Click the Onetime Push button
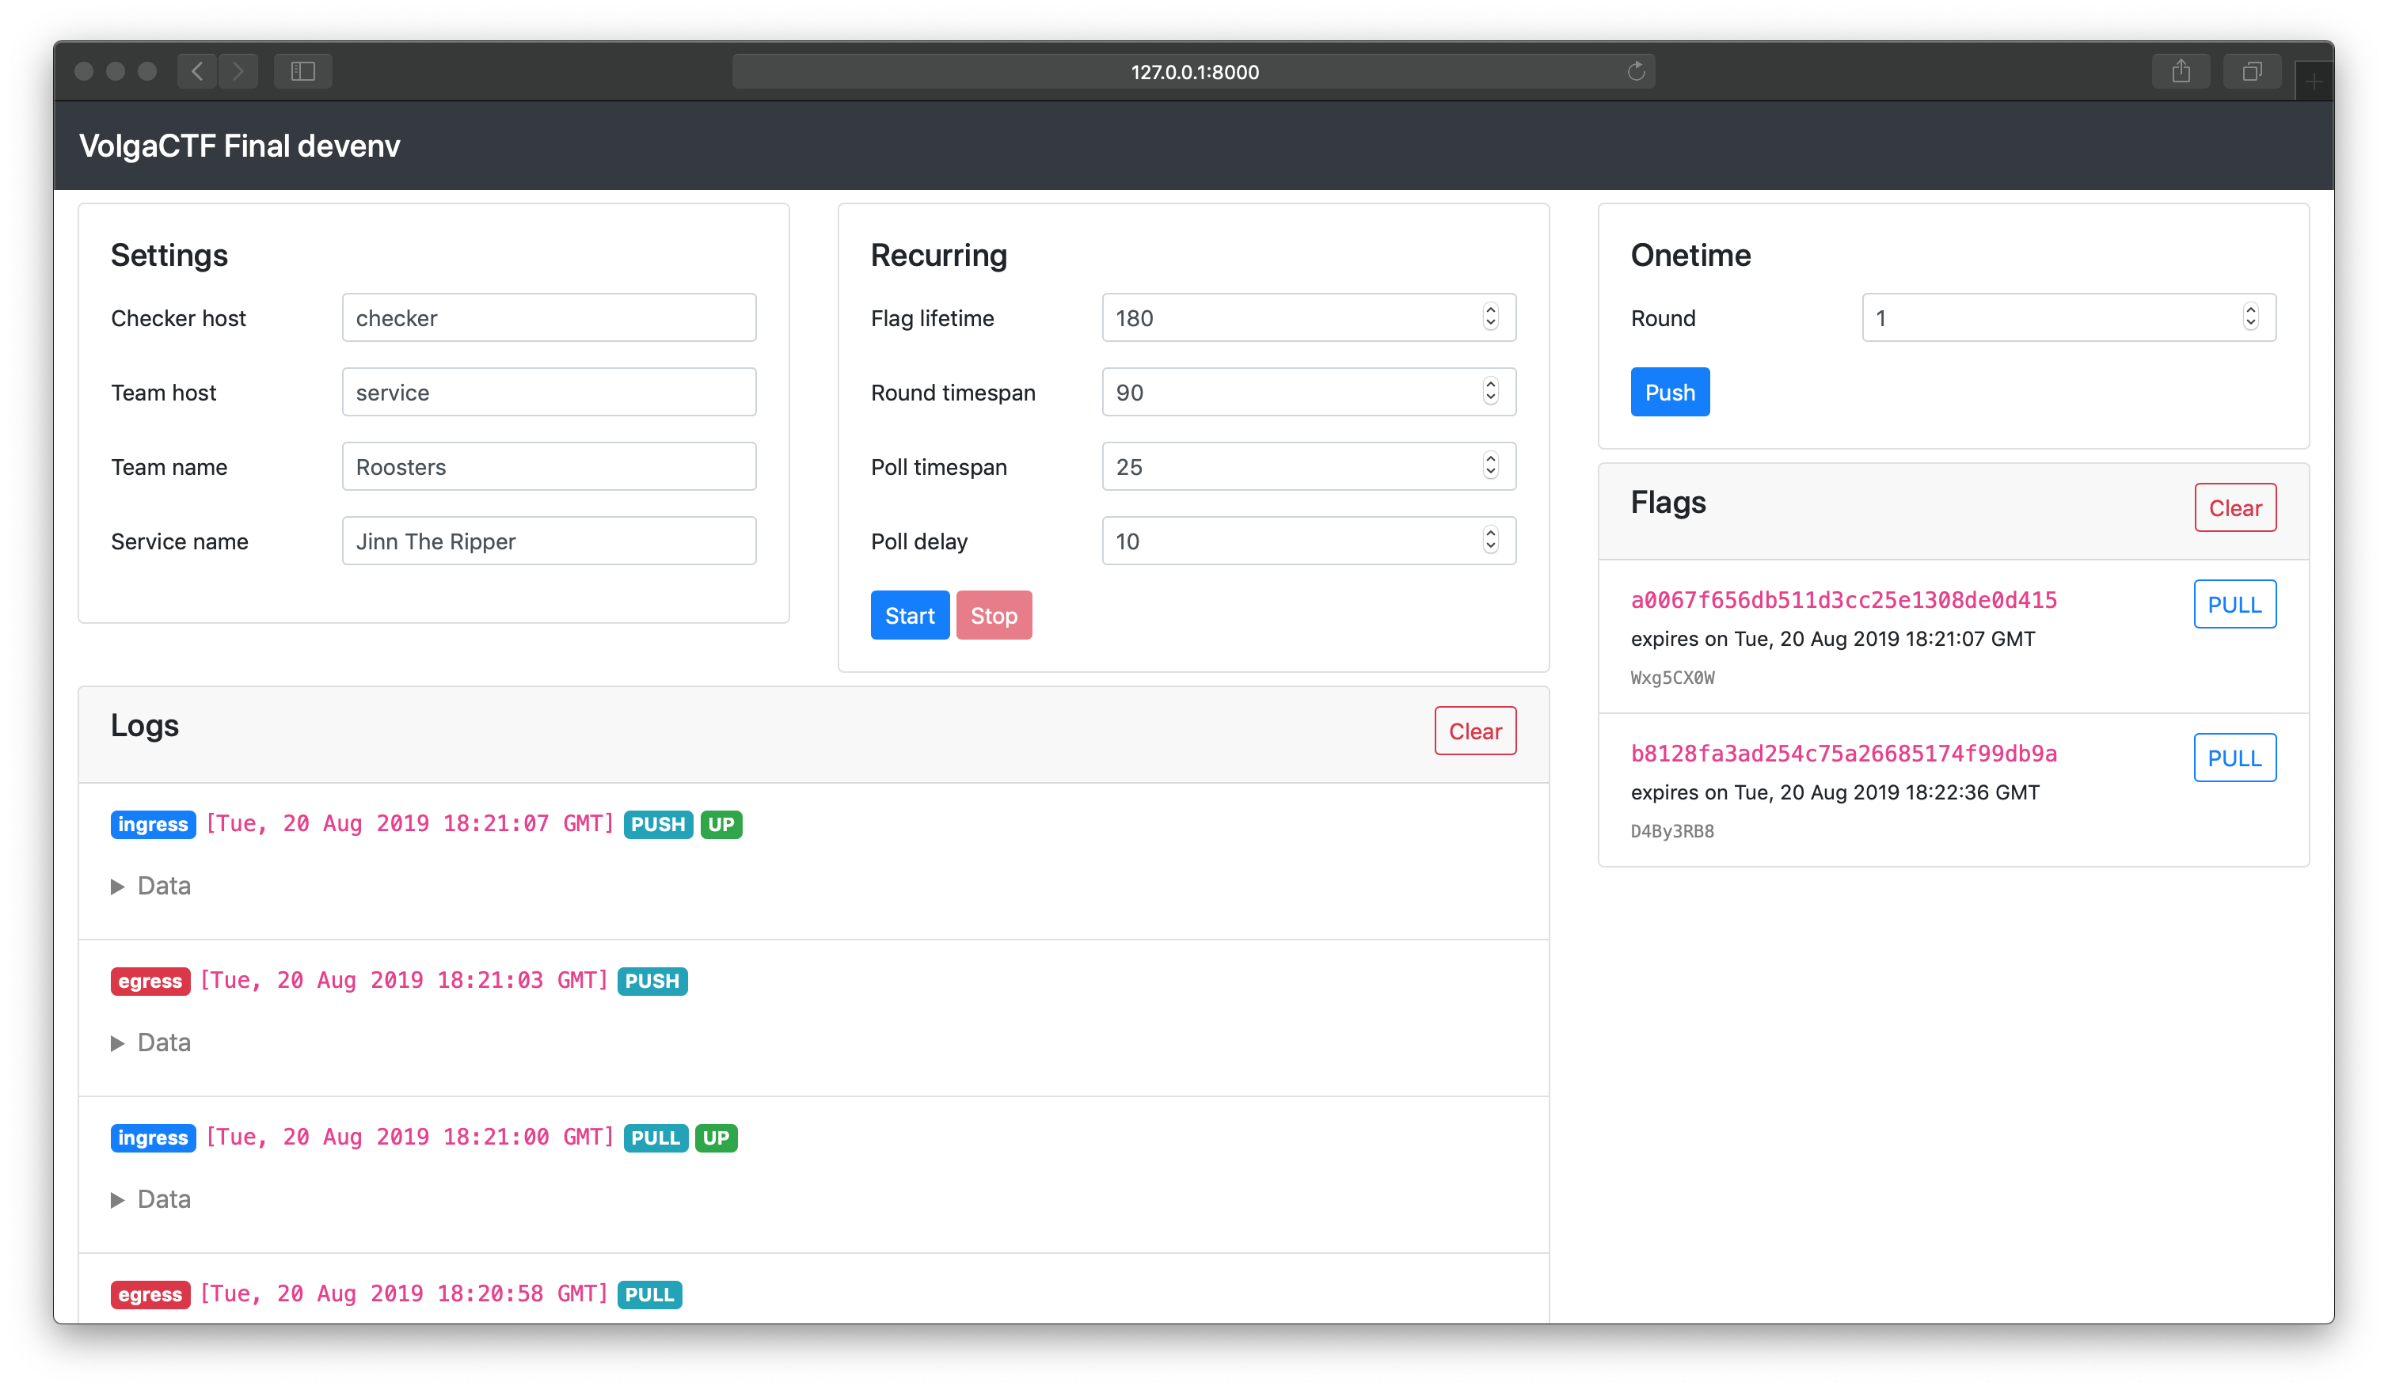Viewport: 2388px width, 1390px height. point(1670,393)
